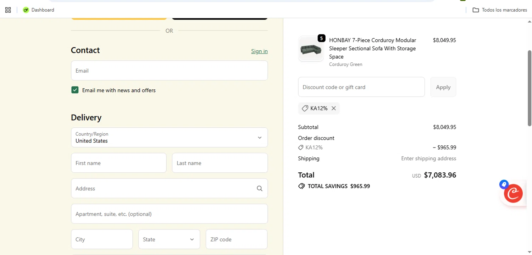Open the Country/Region dropdown
532x255 pixels.
click(x=169, y=137)
